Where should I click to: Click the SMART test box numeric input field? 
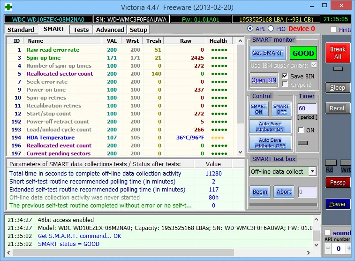tap(307, 192)
